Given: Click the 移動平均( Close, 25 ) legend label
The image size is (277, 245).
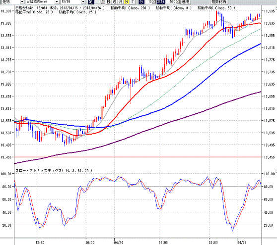Looking at the screenshot, I should tap(77, 12).
